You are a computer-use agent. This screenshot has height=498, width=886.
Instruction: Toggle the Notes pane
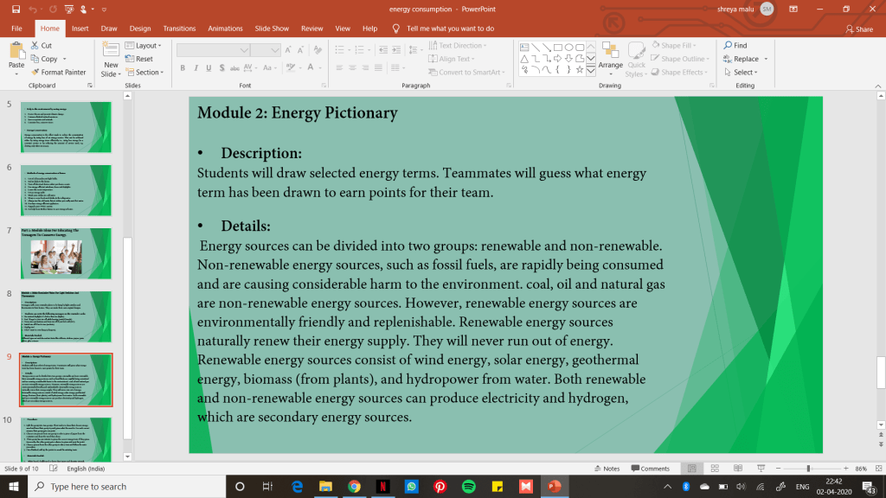(606, 469)
